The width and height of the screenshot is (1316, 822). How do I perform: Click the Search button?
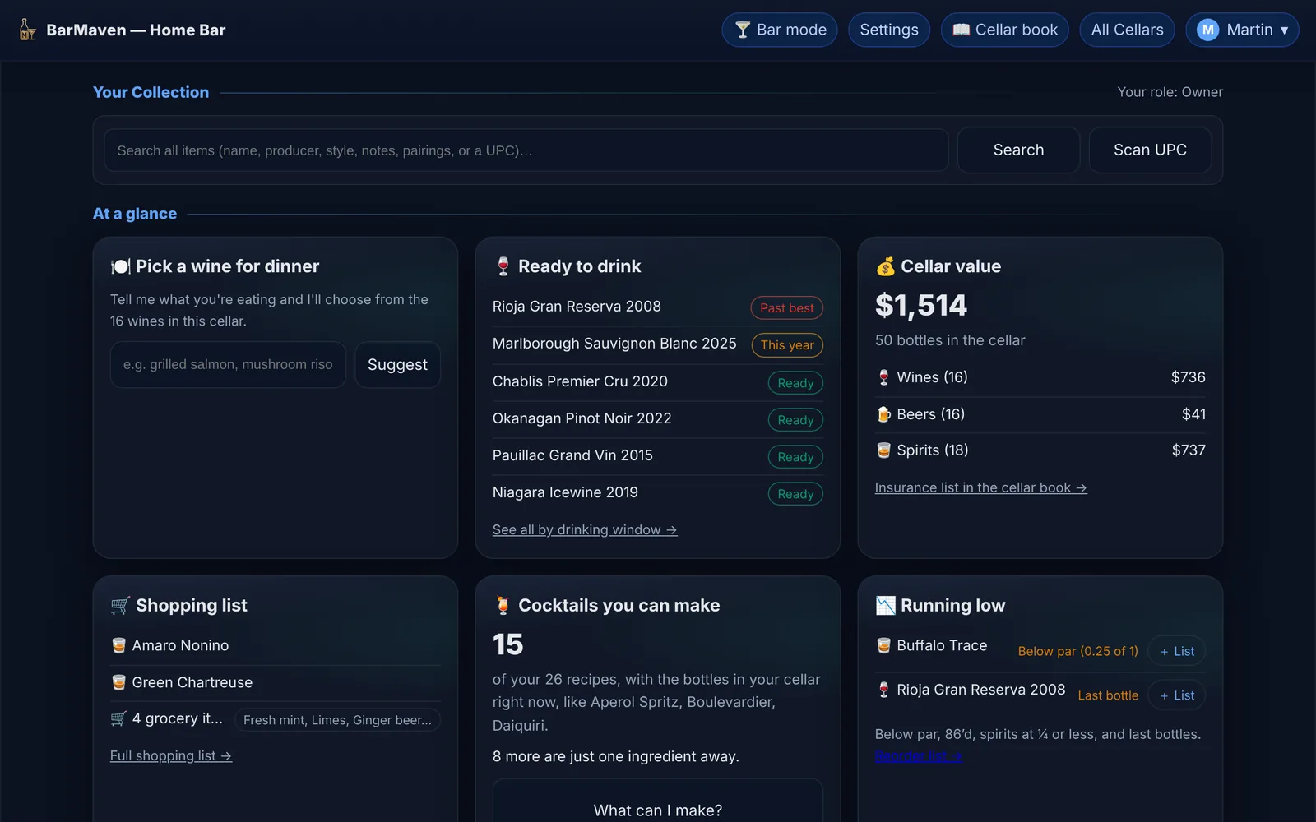1018,150
